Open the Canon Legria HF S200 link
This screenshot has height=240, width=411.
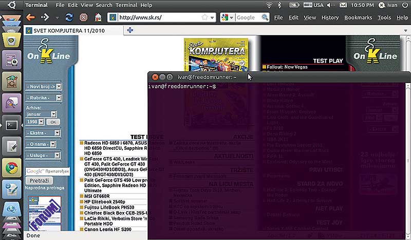[108, 229]
